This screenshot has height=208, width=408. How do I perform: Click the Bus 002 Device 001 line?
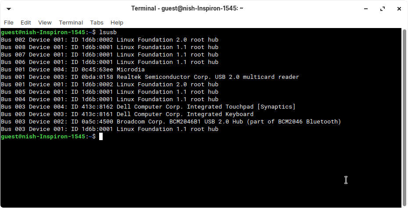pyautogui.click(x=110, y=40)
